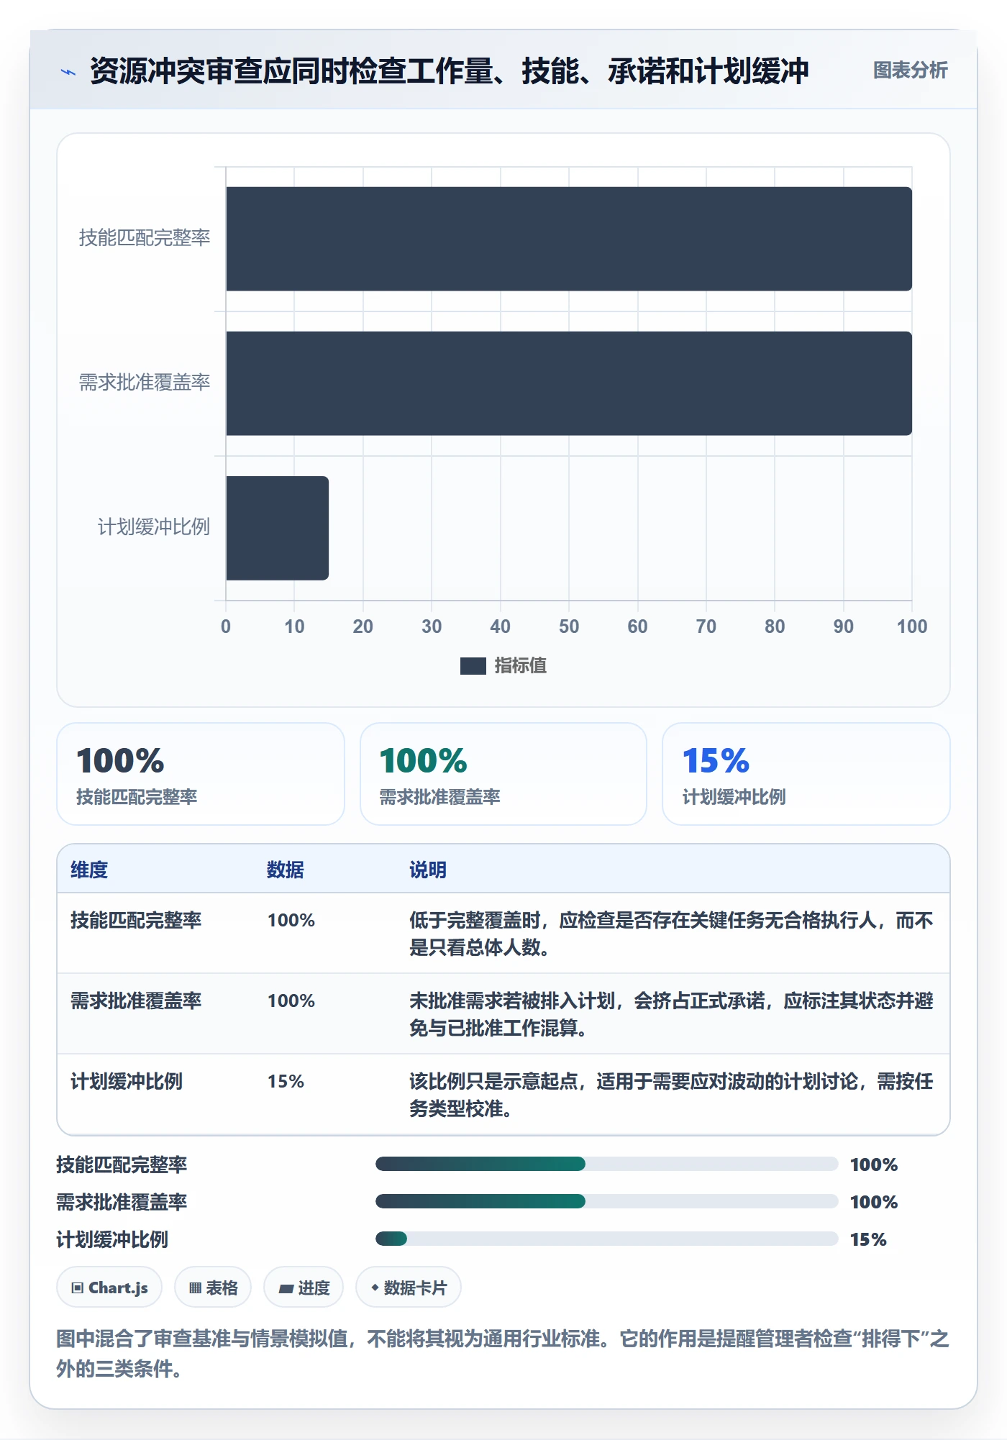The image size is (1007, 1440).
Task: Select the 需求批准覆盖率 bar in chart
Action: (569, 383)
